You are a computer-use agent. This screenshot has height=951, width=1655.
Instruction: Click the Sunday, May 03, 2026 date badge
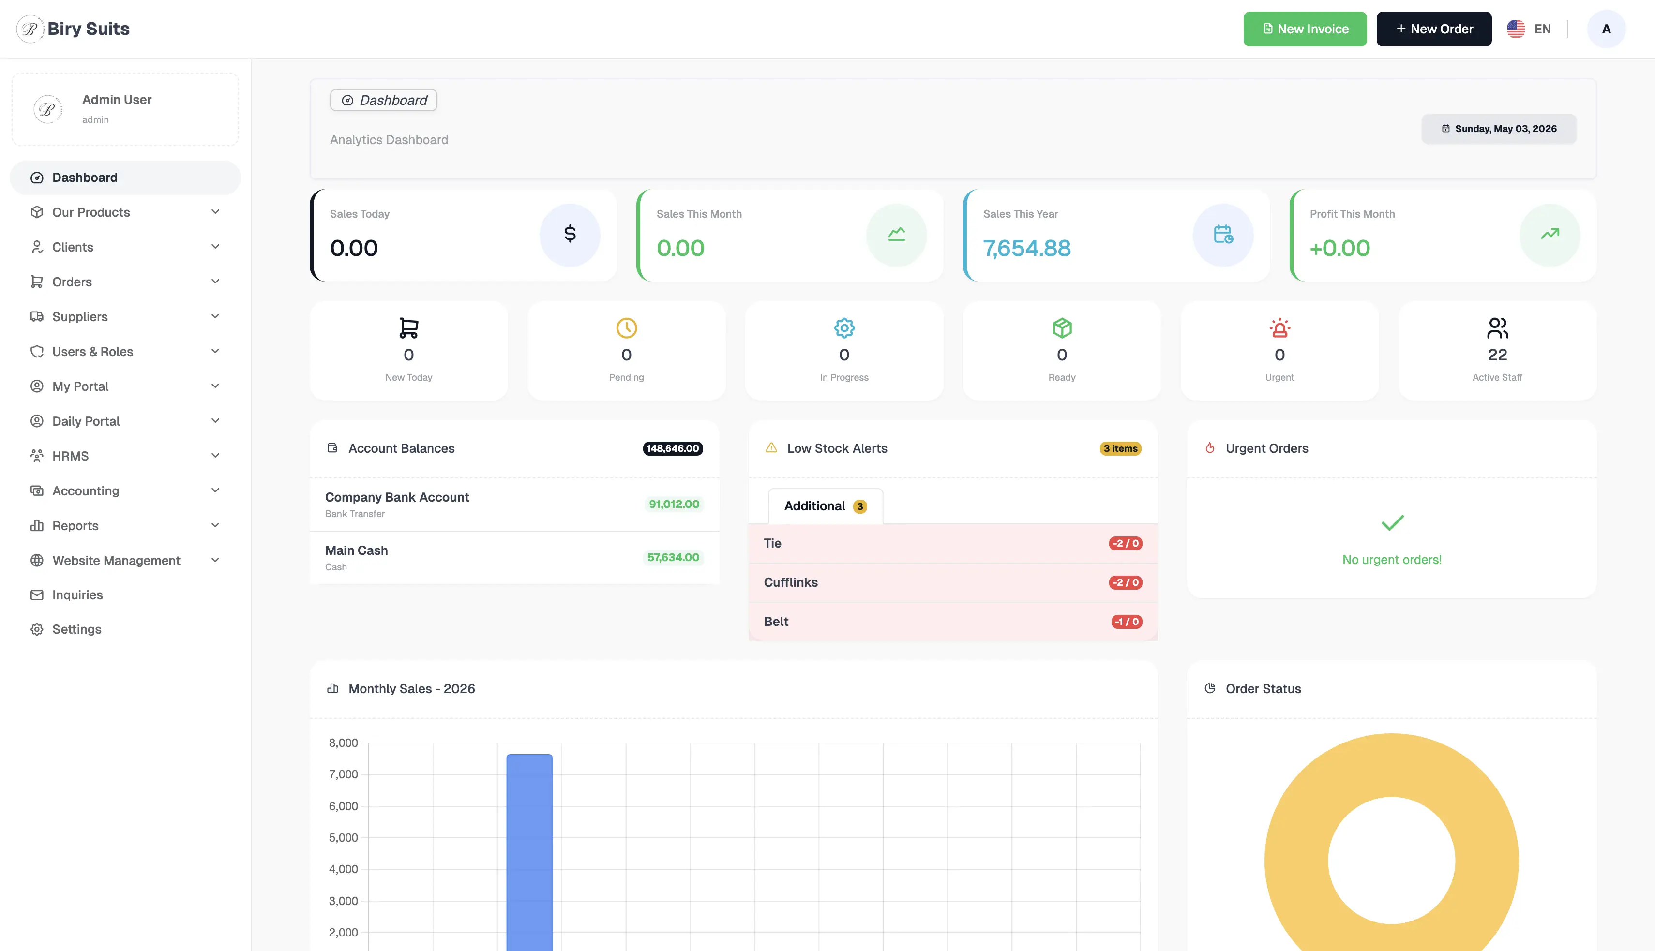1499,129
